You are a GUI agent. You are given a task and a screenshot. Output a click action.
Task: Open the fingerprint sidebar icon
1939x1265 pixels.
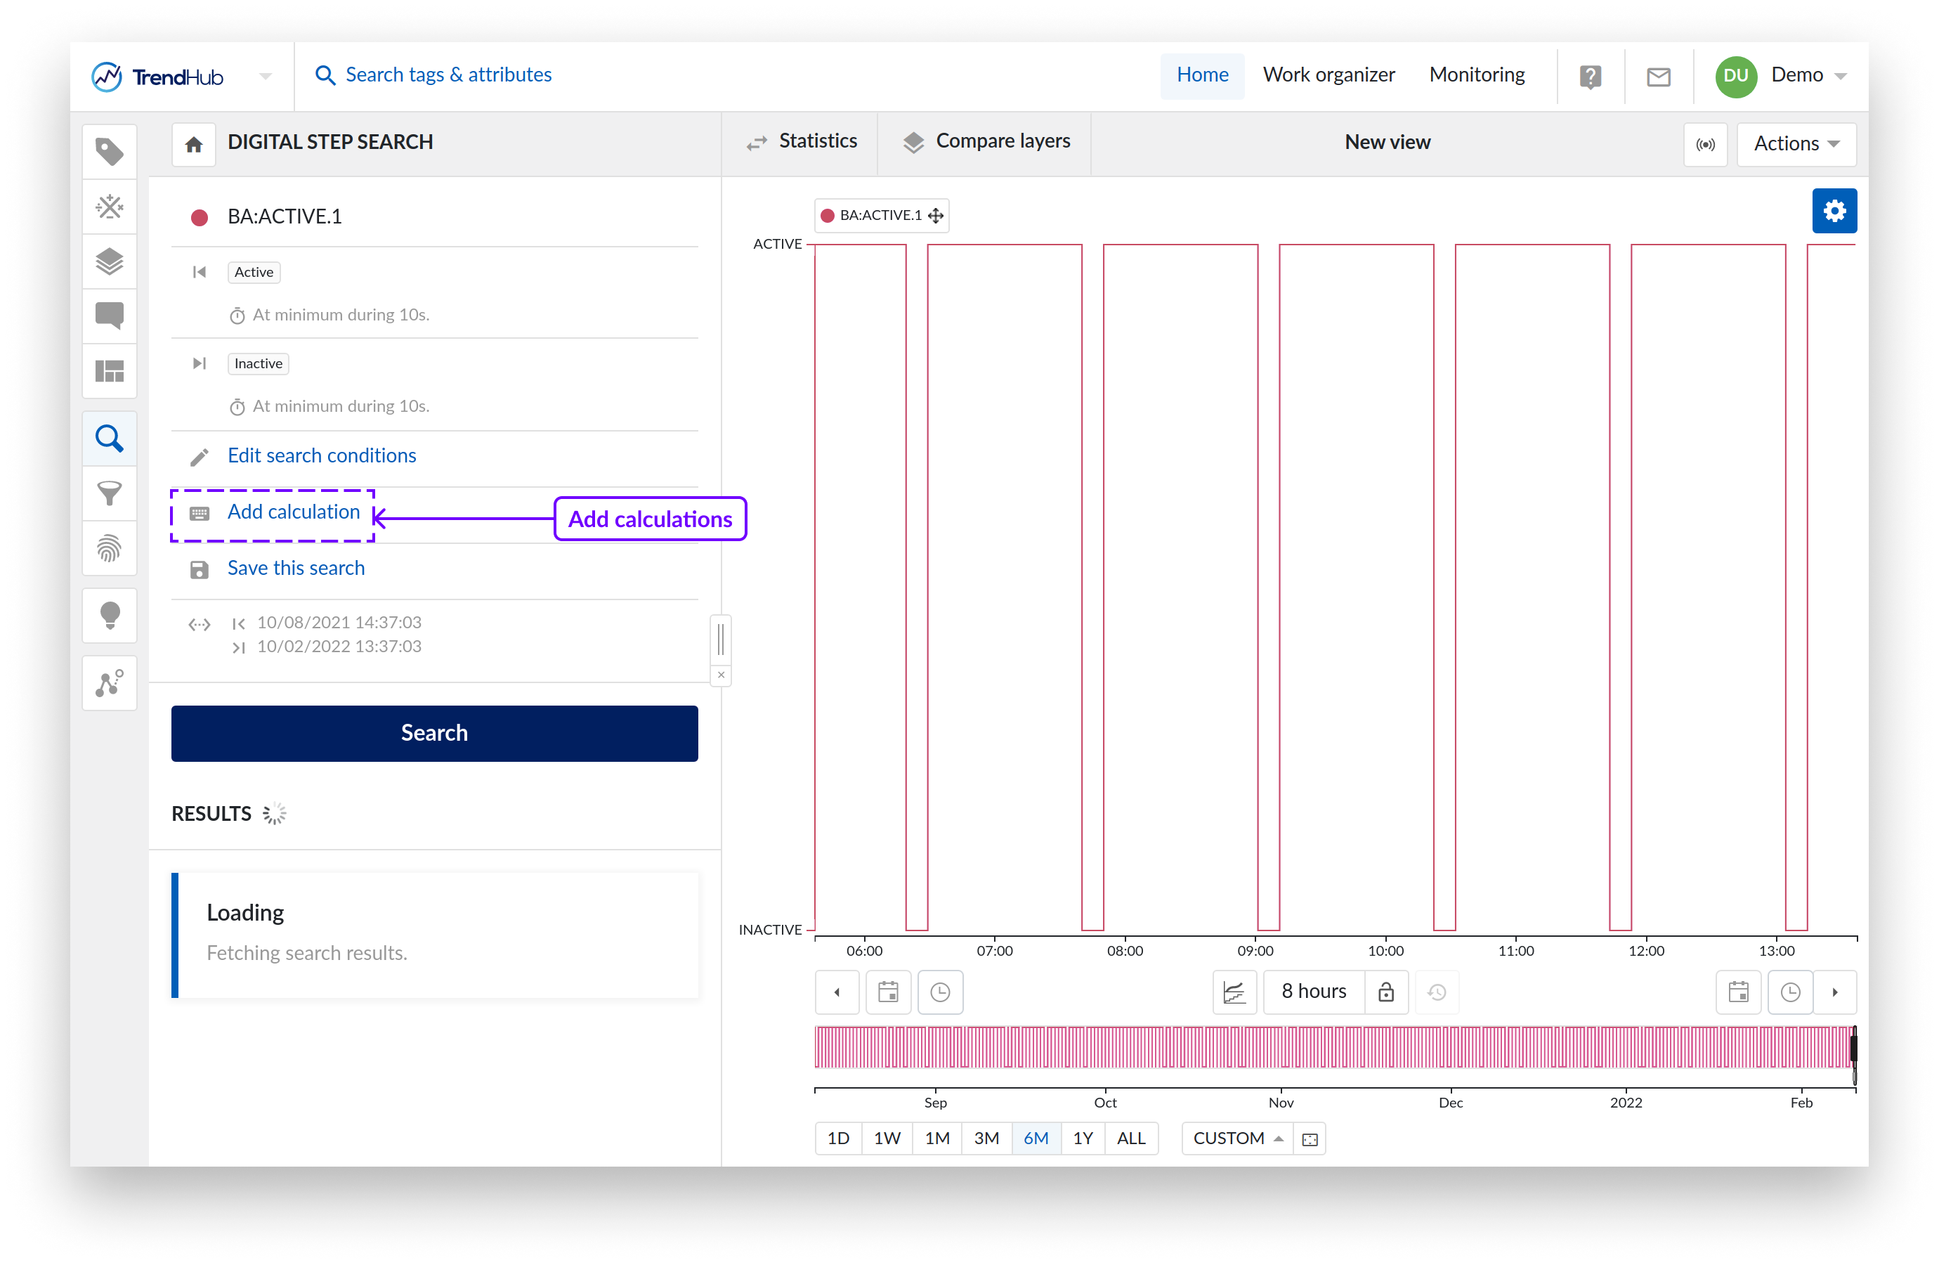coord(109,547)
